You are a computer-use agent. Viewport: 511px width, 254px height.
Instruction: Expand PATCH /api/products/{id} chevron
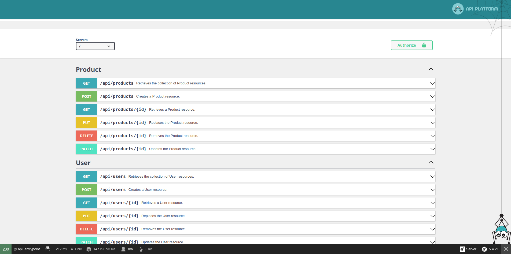point(433,149)
